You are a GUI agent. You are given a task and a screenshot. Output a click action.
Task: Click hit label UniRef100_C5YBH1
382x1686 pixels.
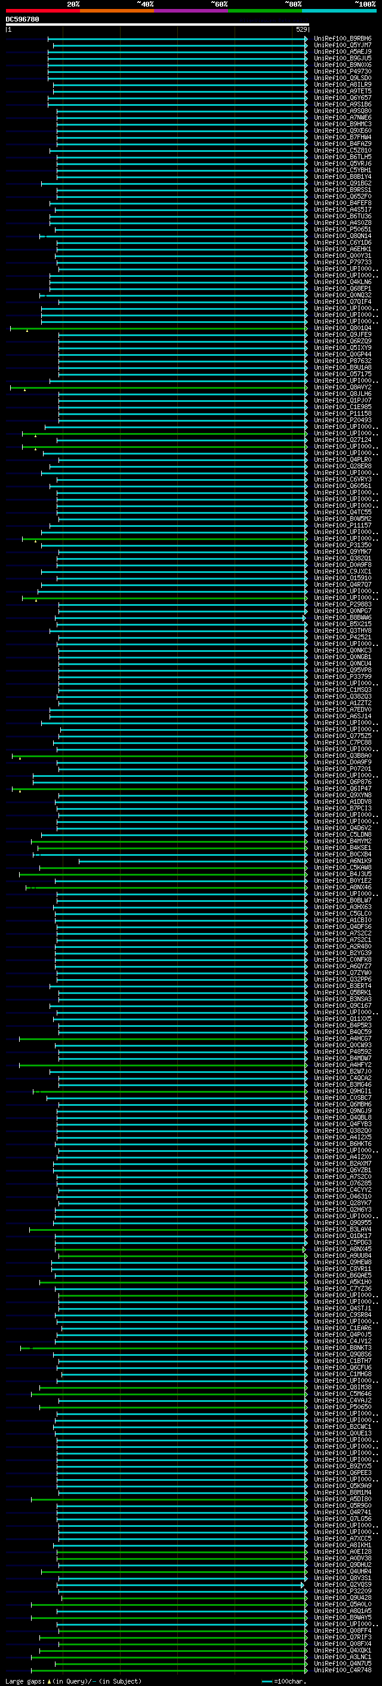(x=343, y=170)
